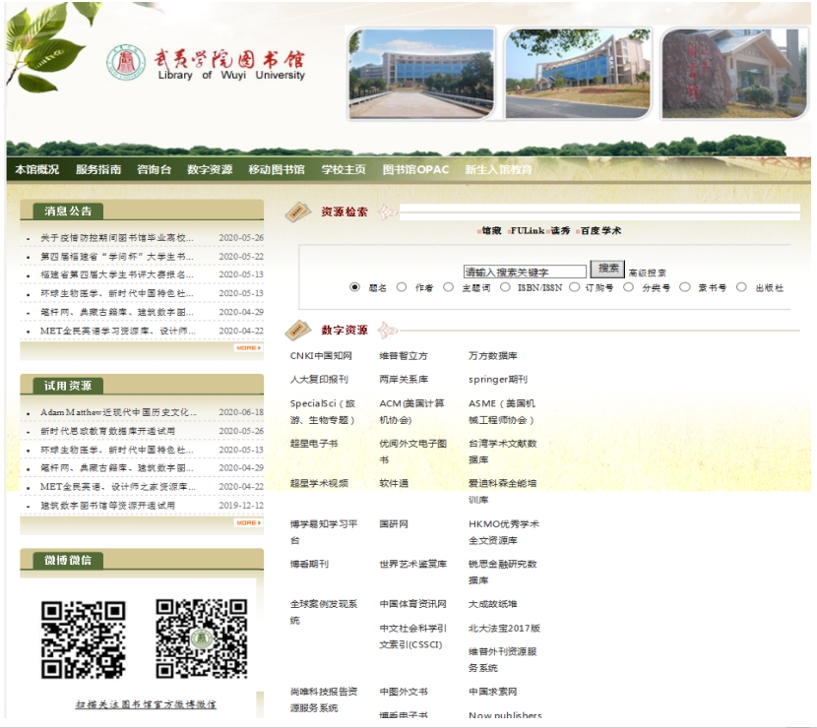
Task: Go to 图书馆OPAC in navigation bar
Action: [x=415, y=169]
